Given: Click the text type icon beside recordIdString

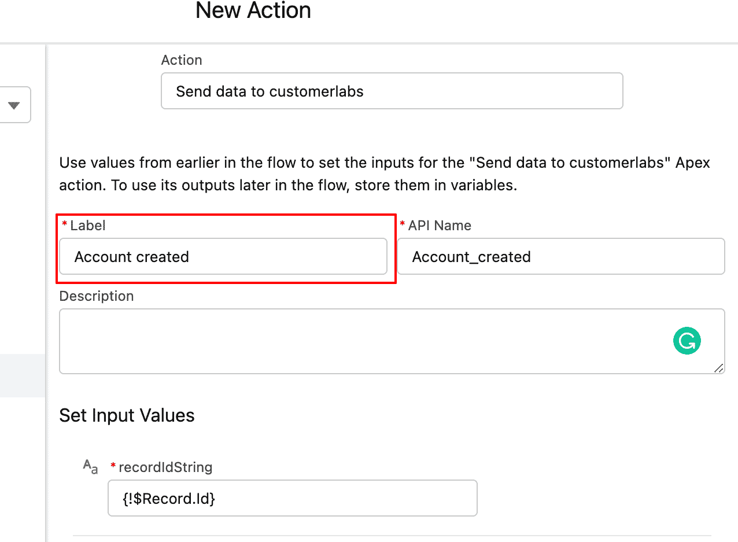Looking at the screenshot, I should click(x=90, y=466).
